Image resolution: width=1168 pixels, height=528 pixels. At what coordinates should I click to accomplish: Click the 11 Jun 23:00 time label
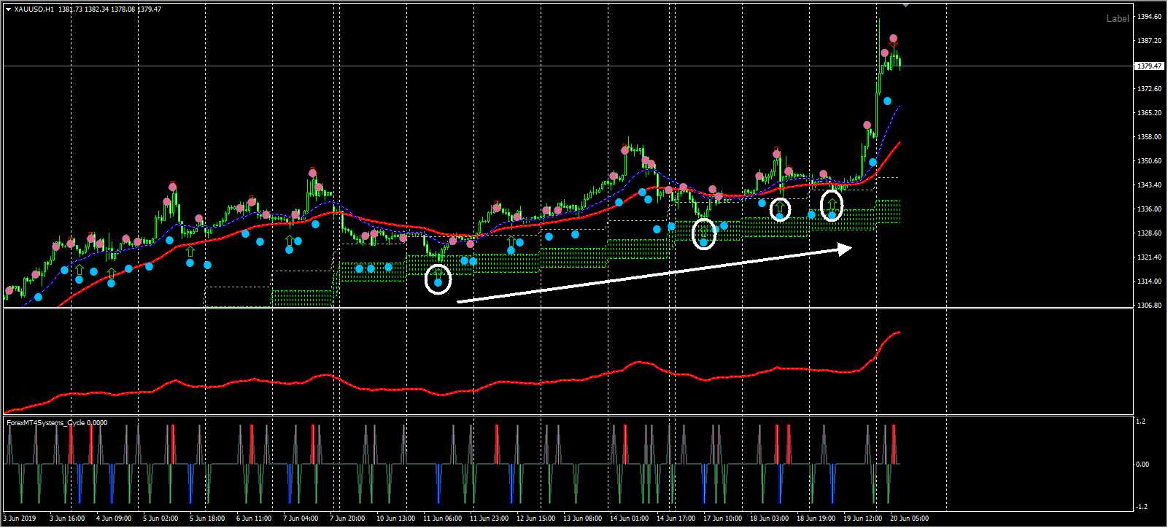coord(489,519)
